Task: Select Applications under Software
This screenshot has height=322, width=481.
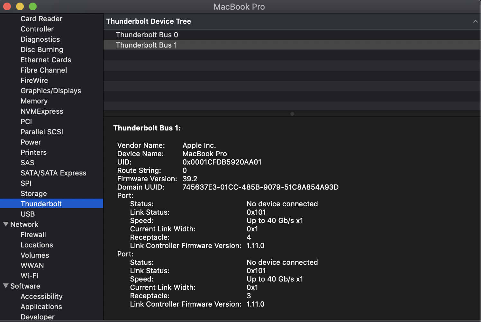Action: click(x=41, y=307)
